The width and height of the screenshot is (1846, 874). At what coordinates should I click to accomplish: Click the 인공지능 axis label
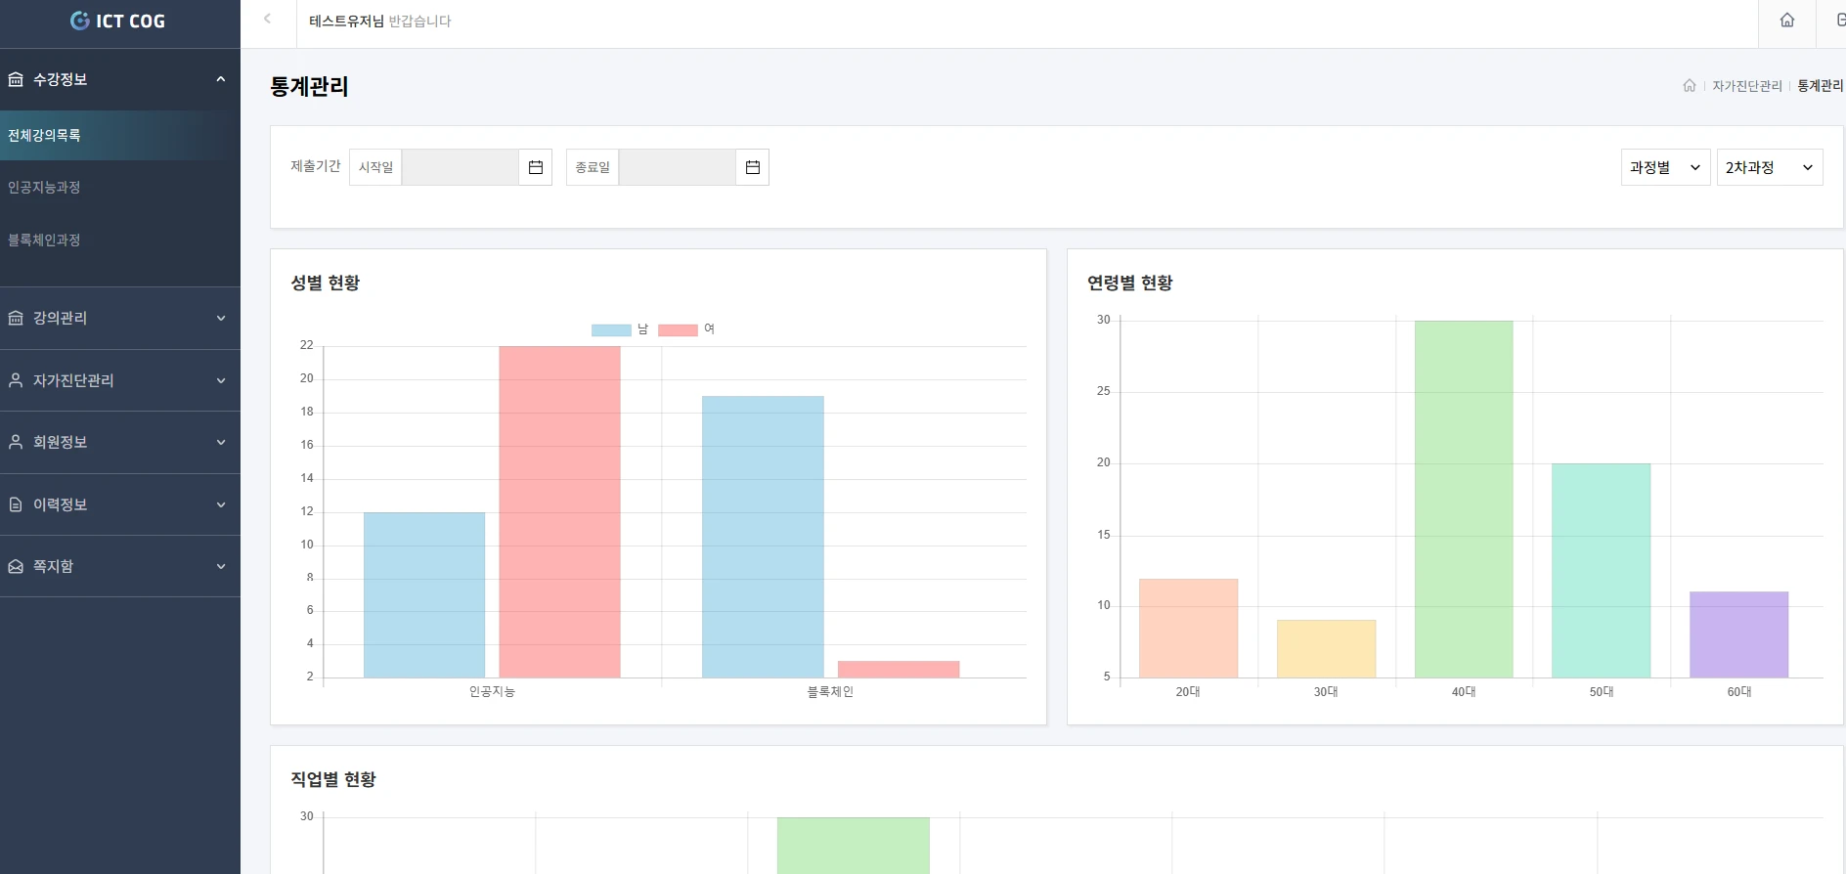pos(492,691)
